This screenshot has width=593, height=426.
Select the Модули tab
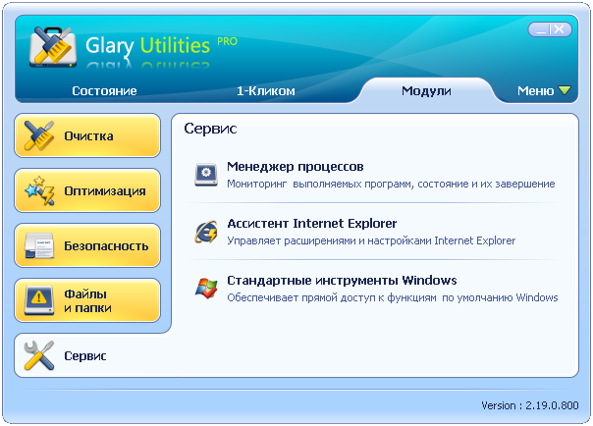426,90
